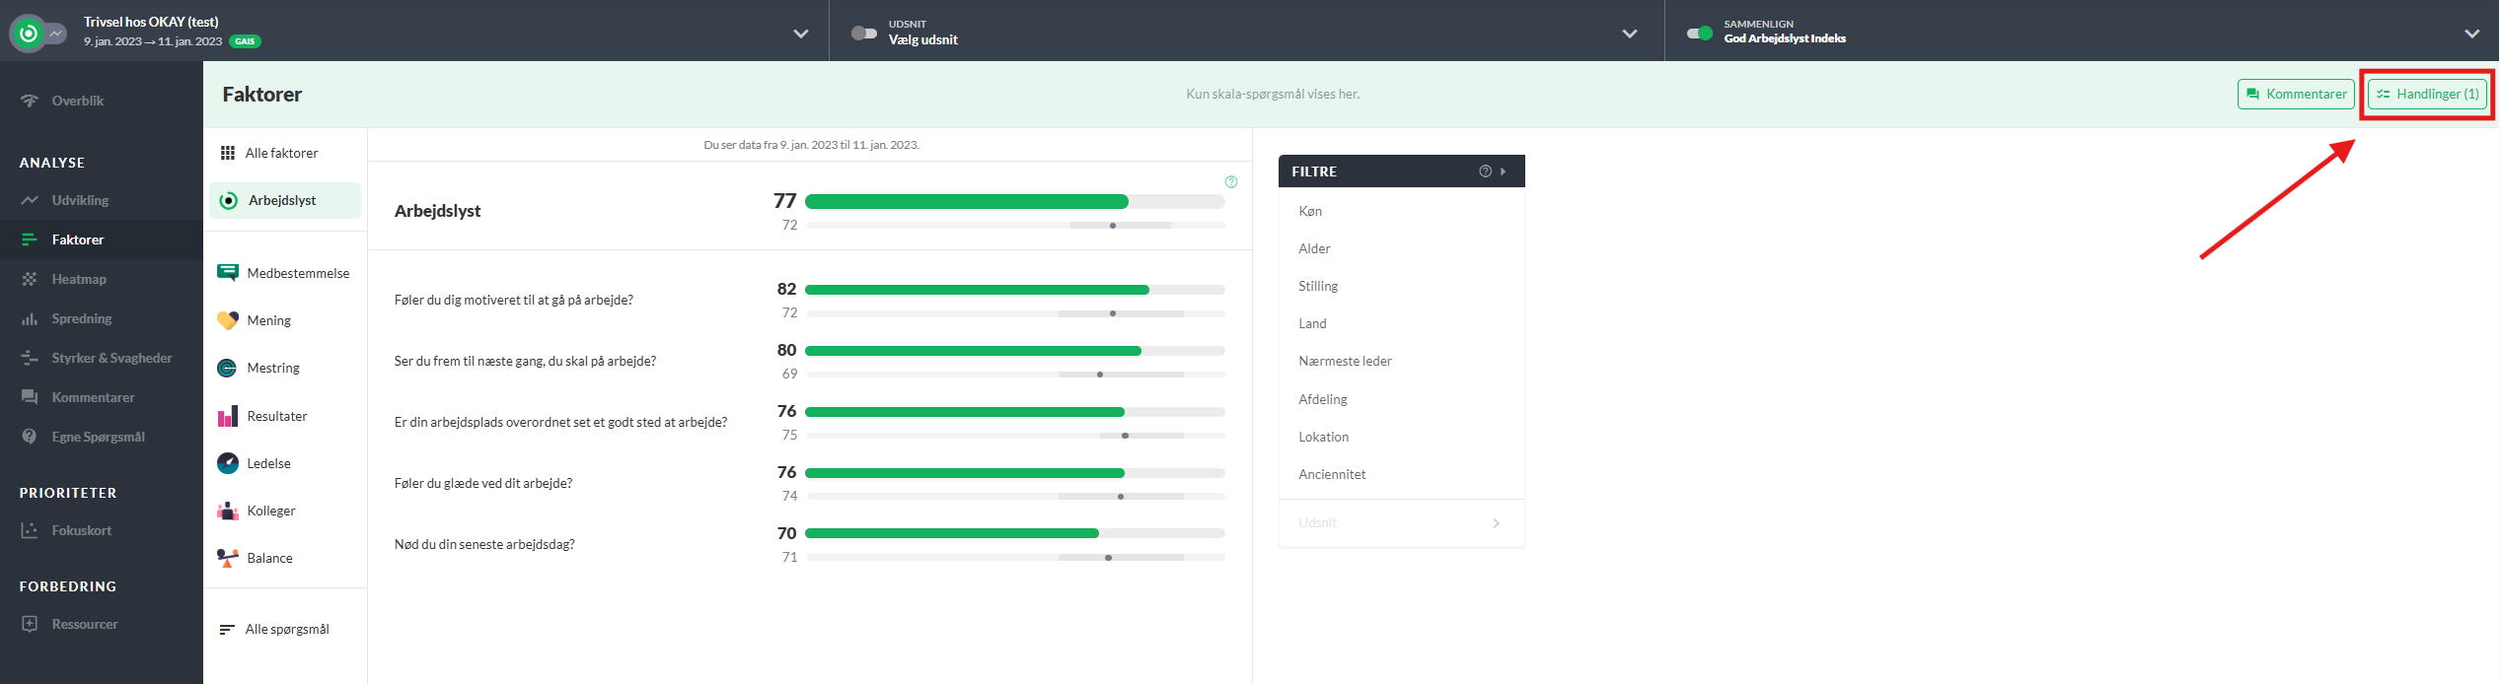Click the Udvikling trend line icon
The image size is (2501, 684).
pos(30,200)
